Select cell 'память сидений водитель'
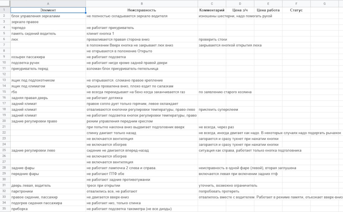Image resolution: width=343 pixels, height=212 pixels. [48, 33]
